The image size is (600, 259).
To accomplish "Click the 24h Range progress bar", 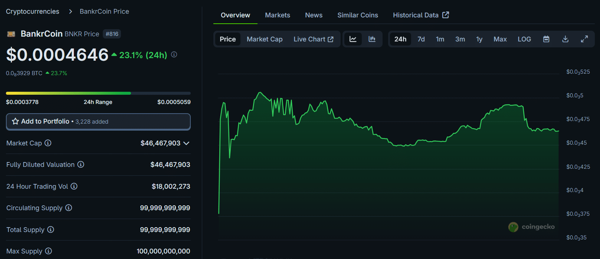I will point(98,93).
